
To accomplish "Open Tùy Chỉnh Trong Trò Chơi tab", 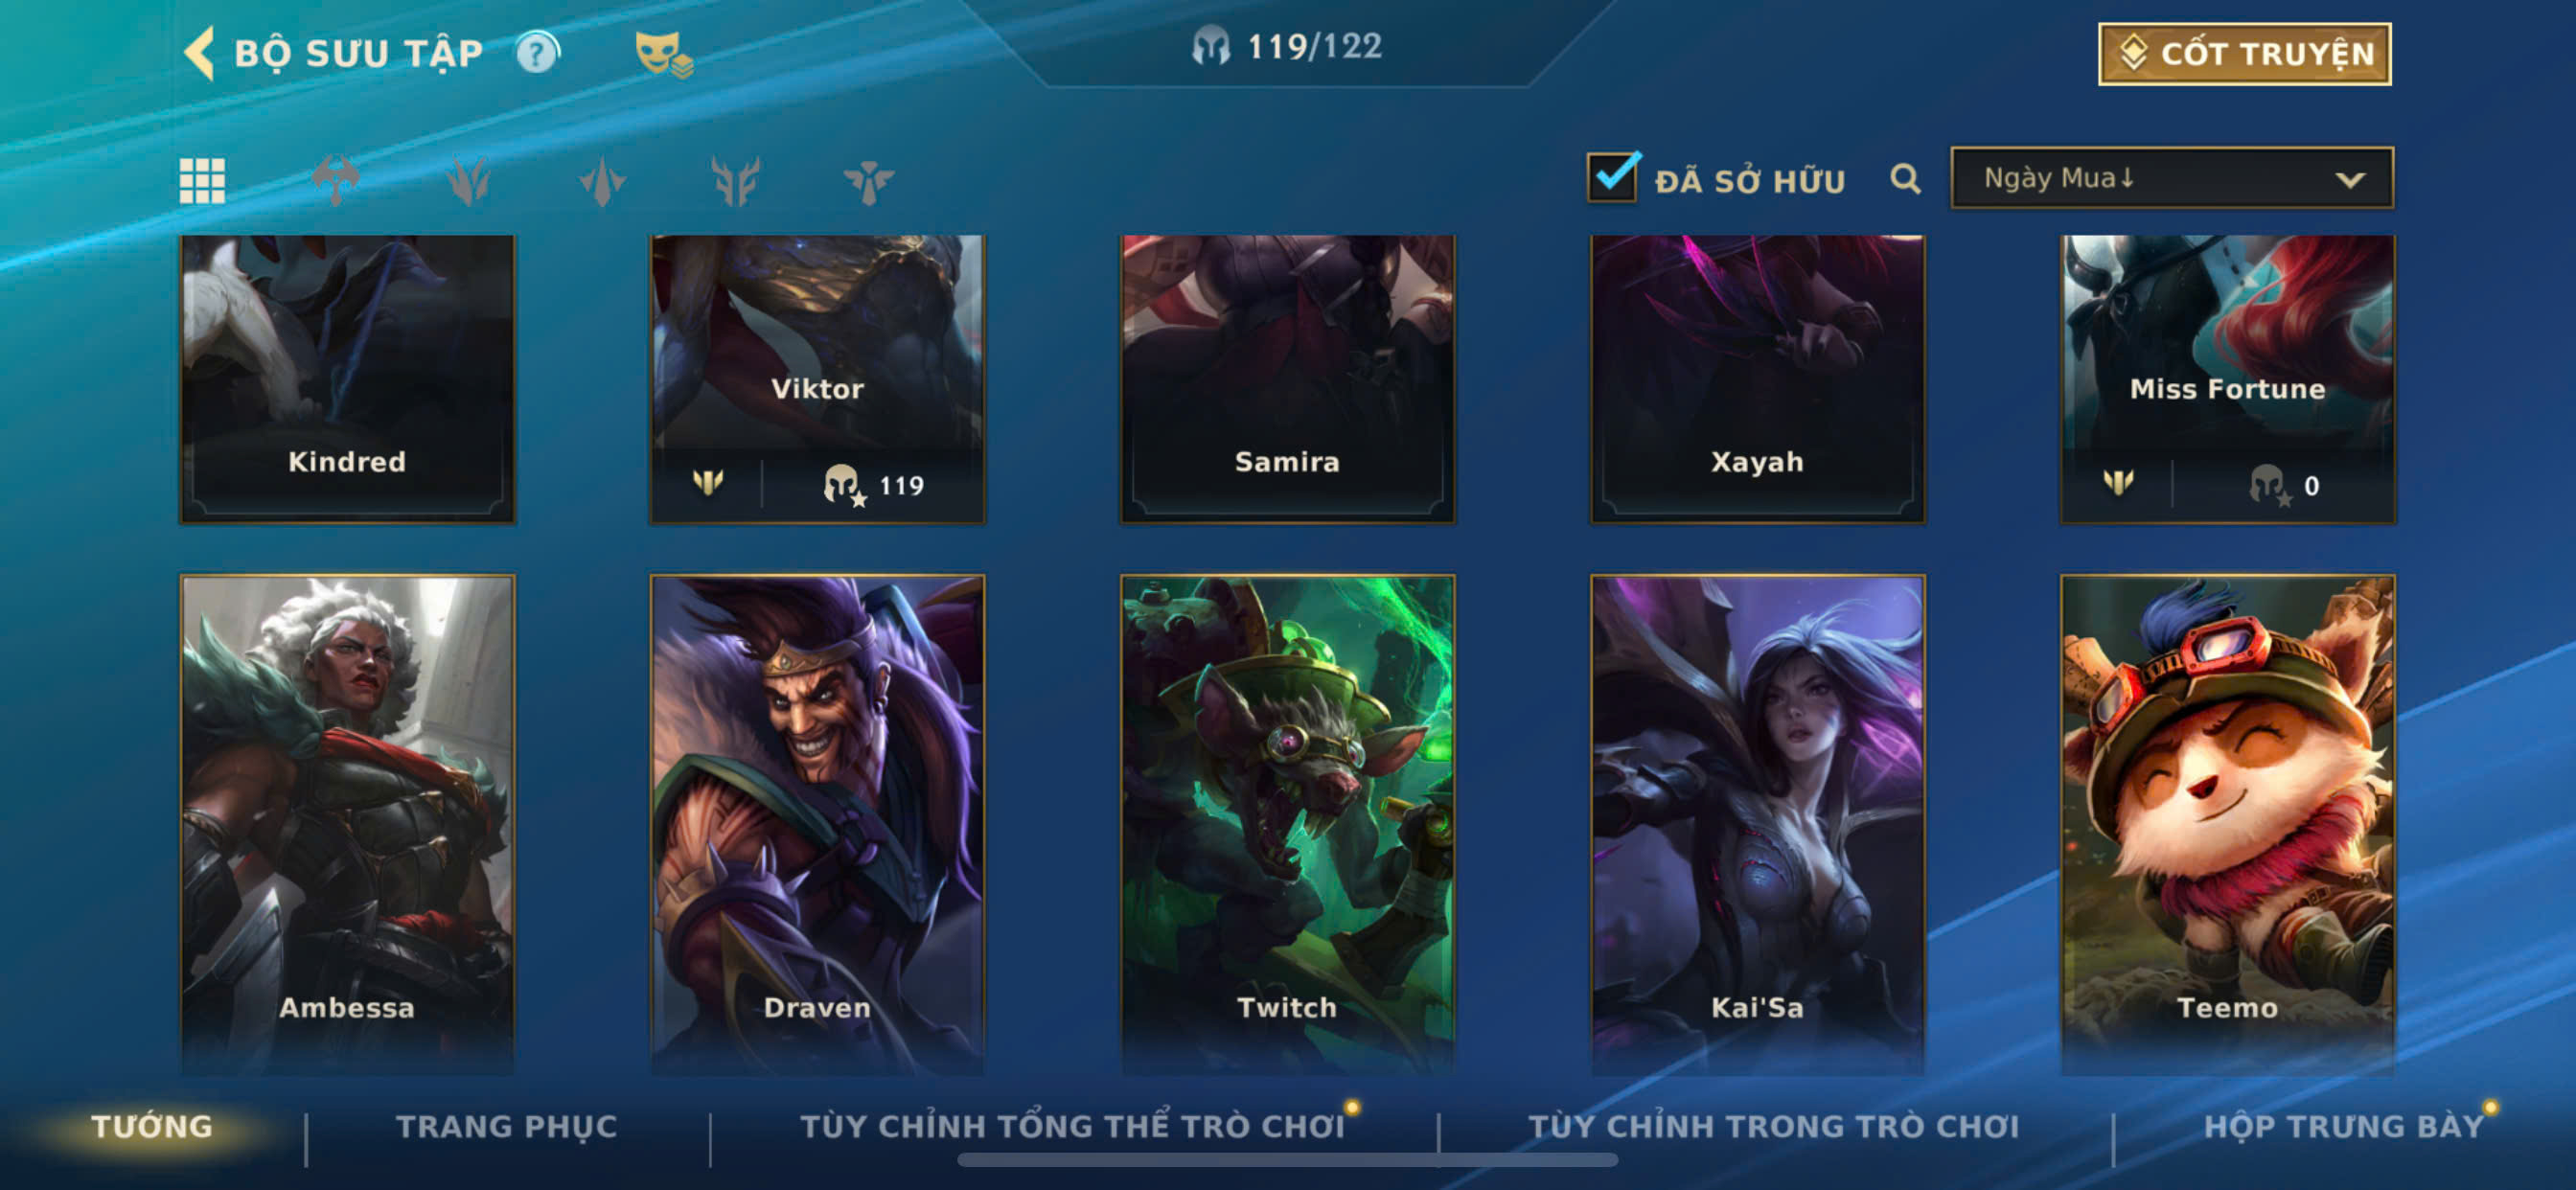I will point(1773,1126).
